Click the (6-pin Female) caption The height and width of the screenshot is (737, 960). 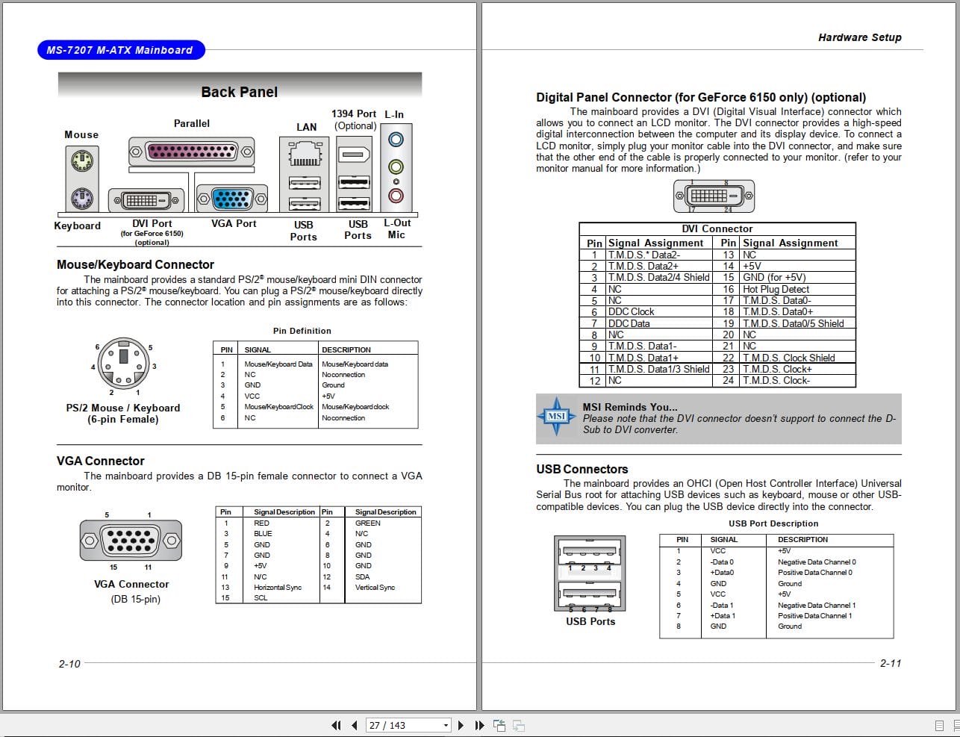tap(122, 420)
